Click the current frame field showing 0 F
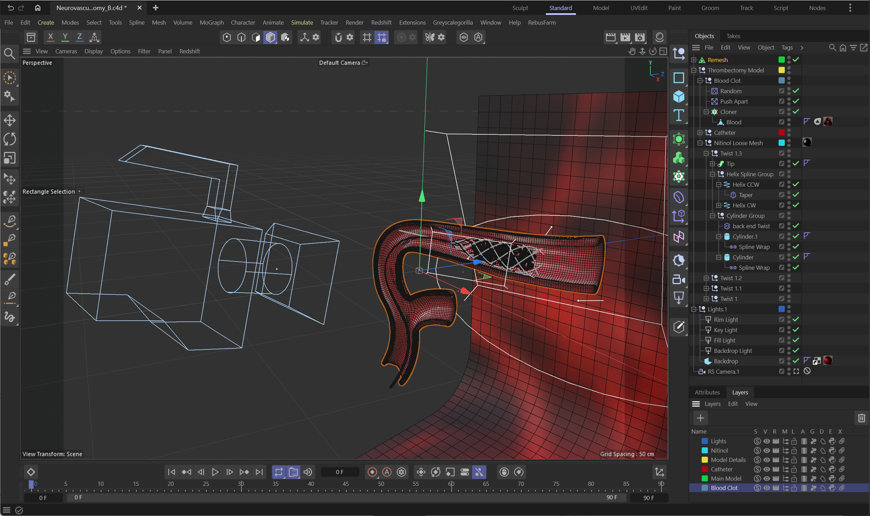The width and height of the screenshot is (870, 516). tap(340, 472)
